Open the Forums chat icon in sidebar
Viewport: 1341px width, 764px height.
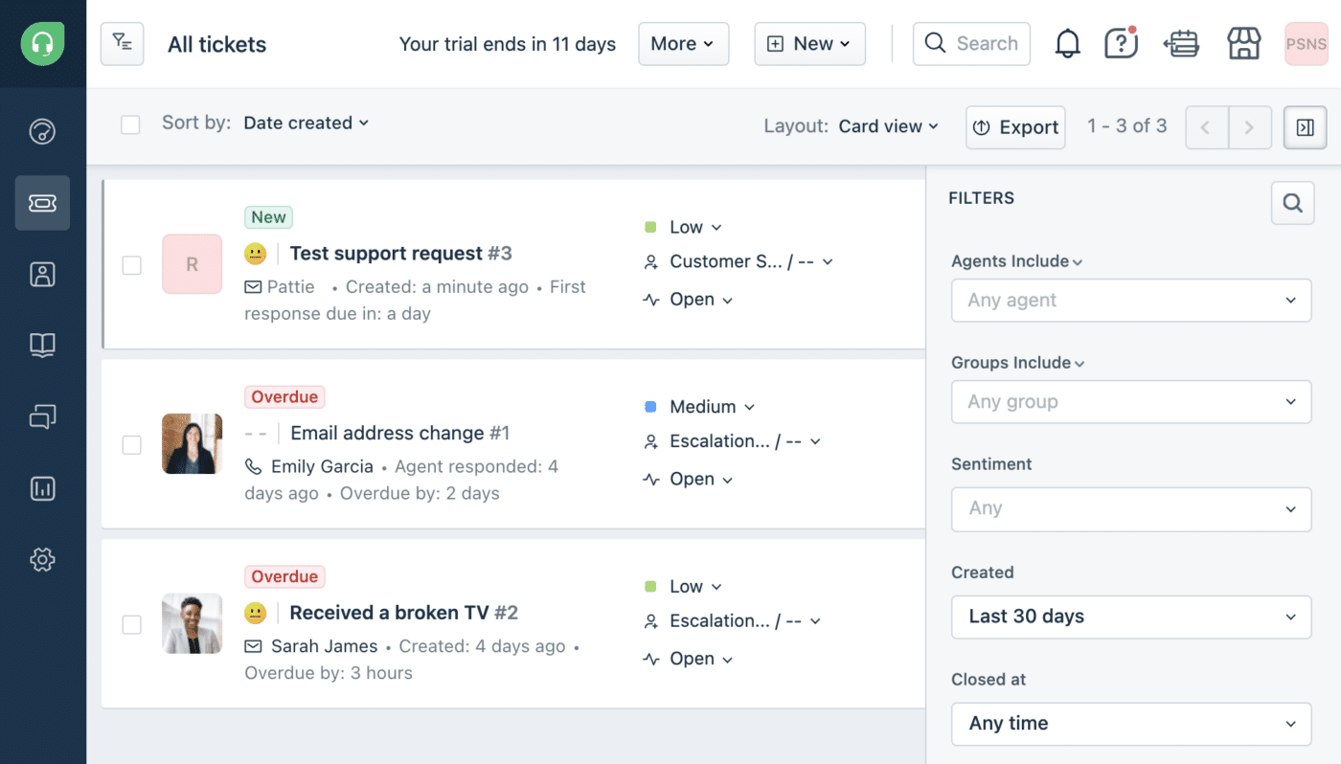[x=42, y=416]
